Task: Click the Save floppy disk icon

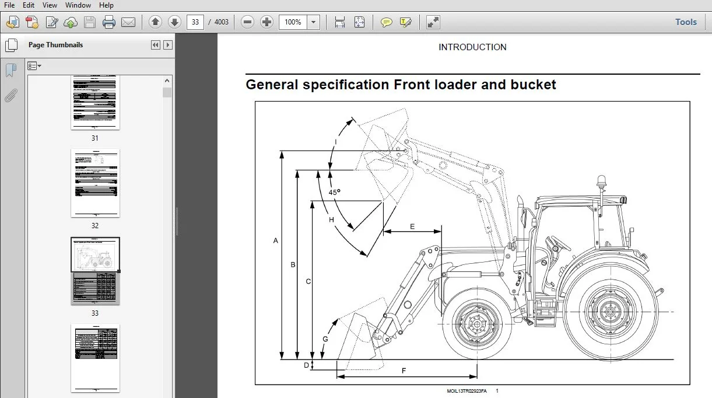Action: tap(89, 22)
